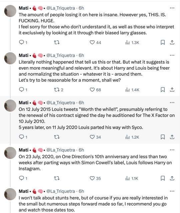Bookmark the tweet about Louis following Harry
Image resolution: width=180 pixels, height=213 pixels.
[163, 178]
